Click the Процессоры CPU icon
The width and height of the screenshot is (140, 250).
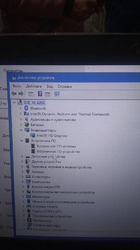click(x=29, y=221)
